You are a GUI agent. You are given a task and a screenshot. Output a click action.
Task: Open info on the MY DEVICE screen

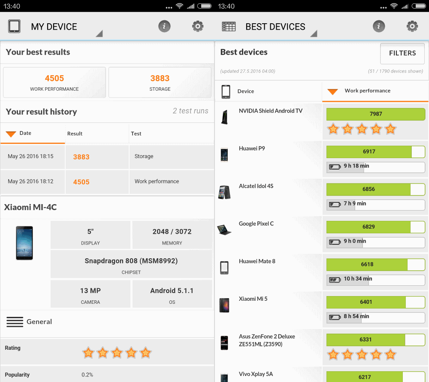(164, 26)
